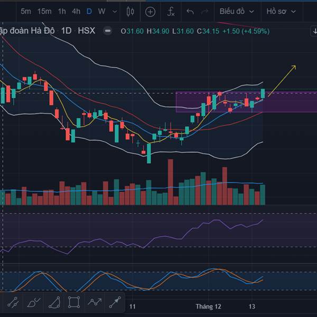Choose the daily D timeframe

pyautogui.click(x=89, y=12)
